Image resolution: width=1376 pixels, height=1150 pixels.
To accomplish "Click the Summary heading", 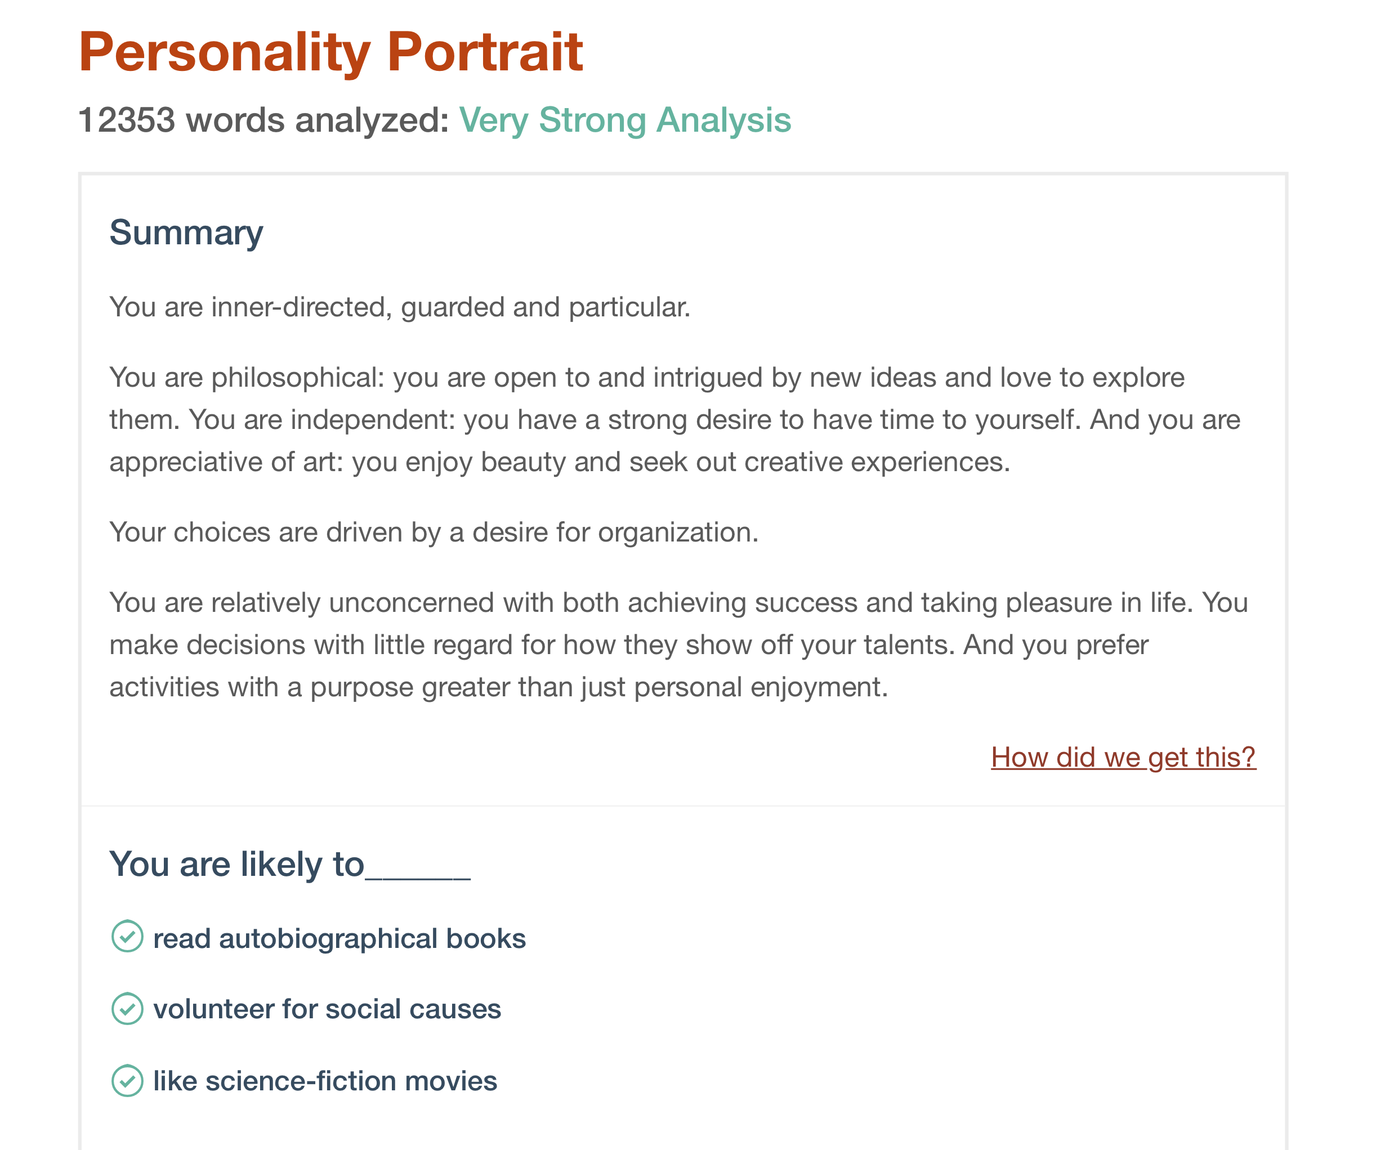I will click(186, 233).
